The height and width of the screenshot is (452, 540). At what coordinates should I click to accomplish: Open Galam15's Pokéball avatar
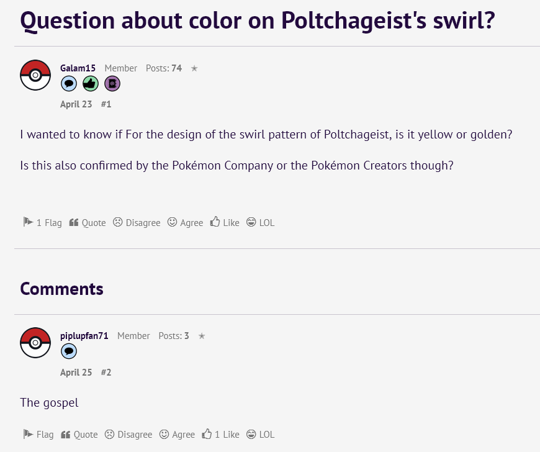pos(35,75)
